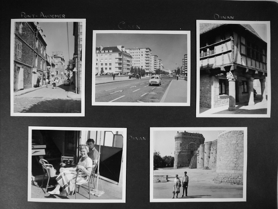
Task: Click the handwritten caption "Caen"
Action: point(129,26)
